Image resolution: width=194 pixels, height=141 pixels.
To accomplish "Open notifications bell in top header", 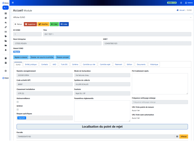I will pyautogui.click(x=181, y=3).
